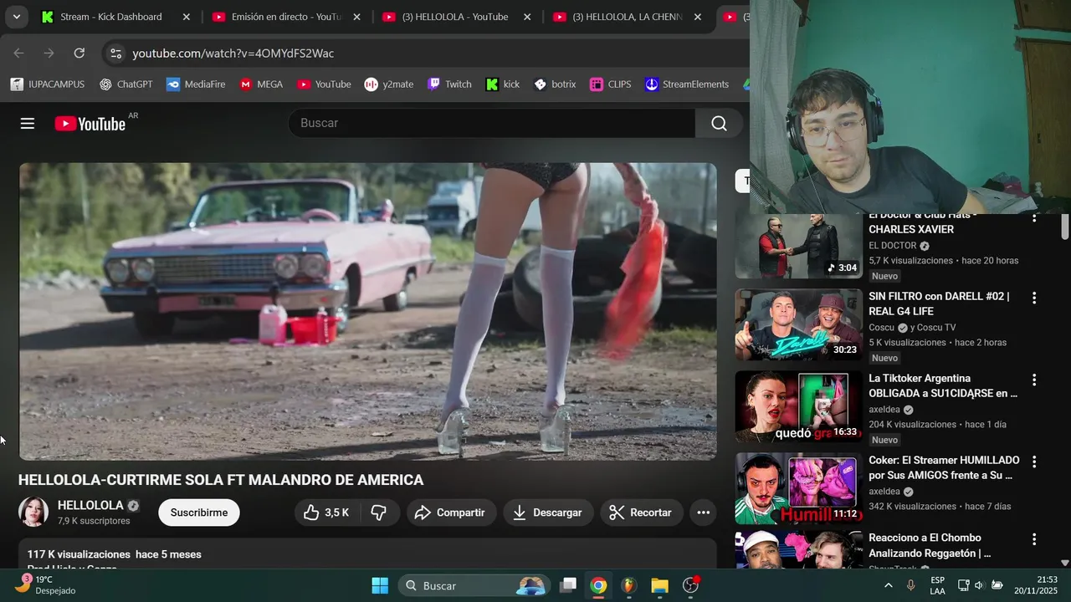Dislike the video
The image size is (1071, 602).
pyautogui.click(x=379, y=513)
